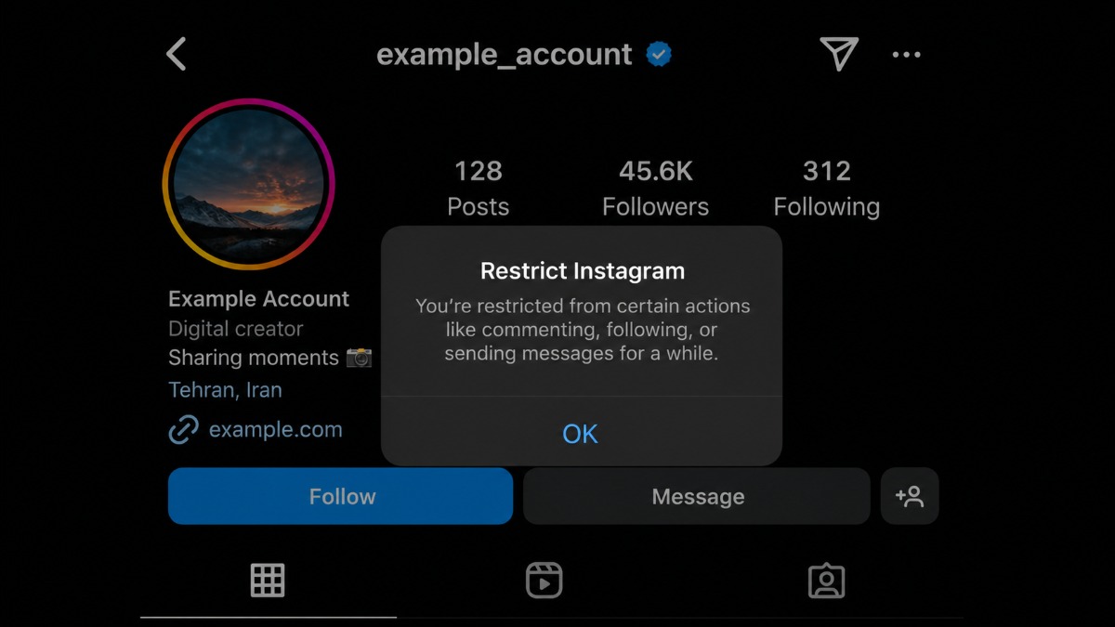
Task: Click the blue verified badge
Action: 659,55
